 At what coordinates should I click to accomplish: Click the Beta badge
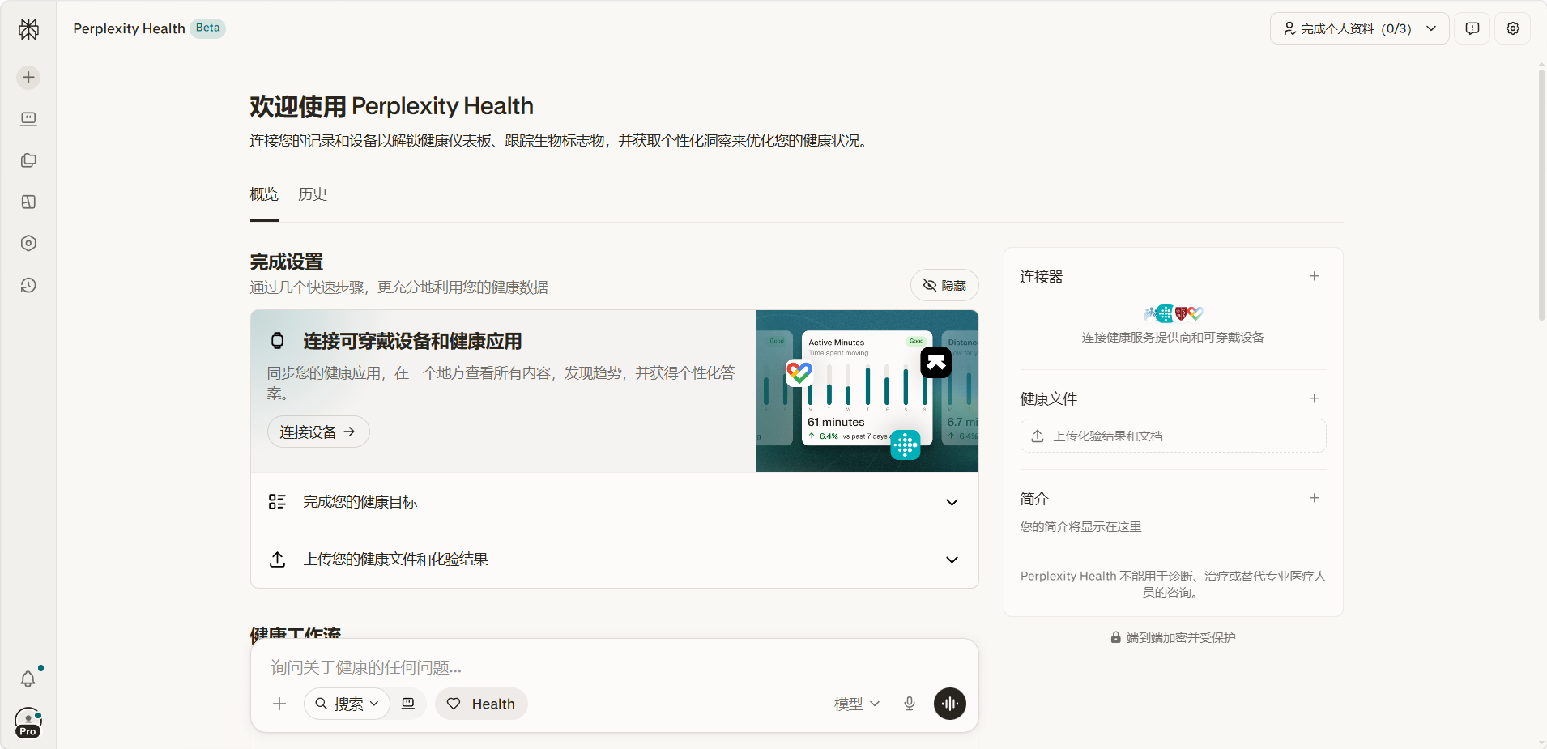tap(208, 28)
